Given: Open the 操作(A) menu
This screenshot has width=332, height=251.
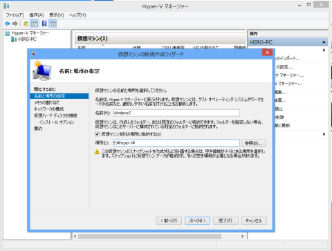Looking at the screenshot, I should [37, 15].
